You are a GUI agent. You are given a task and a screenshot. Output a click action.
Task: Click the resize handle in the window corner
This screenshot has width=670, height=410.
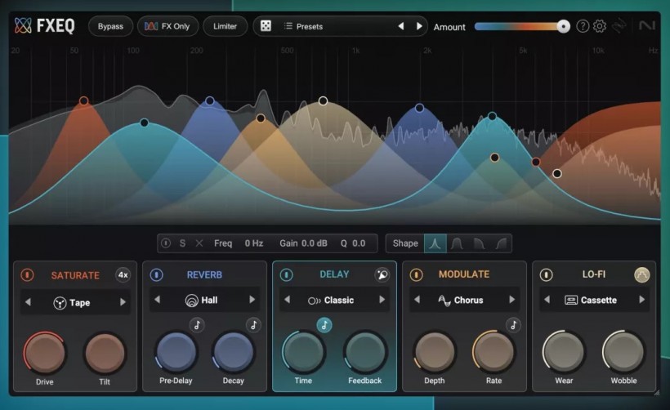pyautogui.click(x=657, y=393)
